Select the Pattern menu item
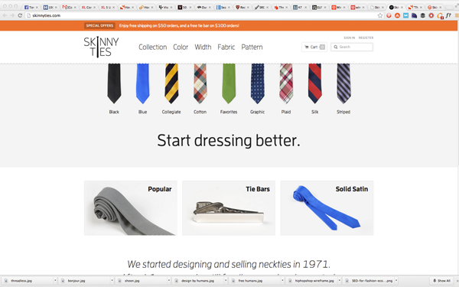 click(252, 47)
